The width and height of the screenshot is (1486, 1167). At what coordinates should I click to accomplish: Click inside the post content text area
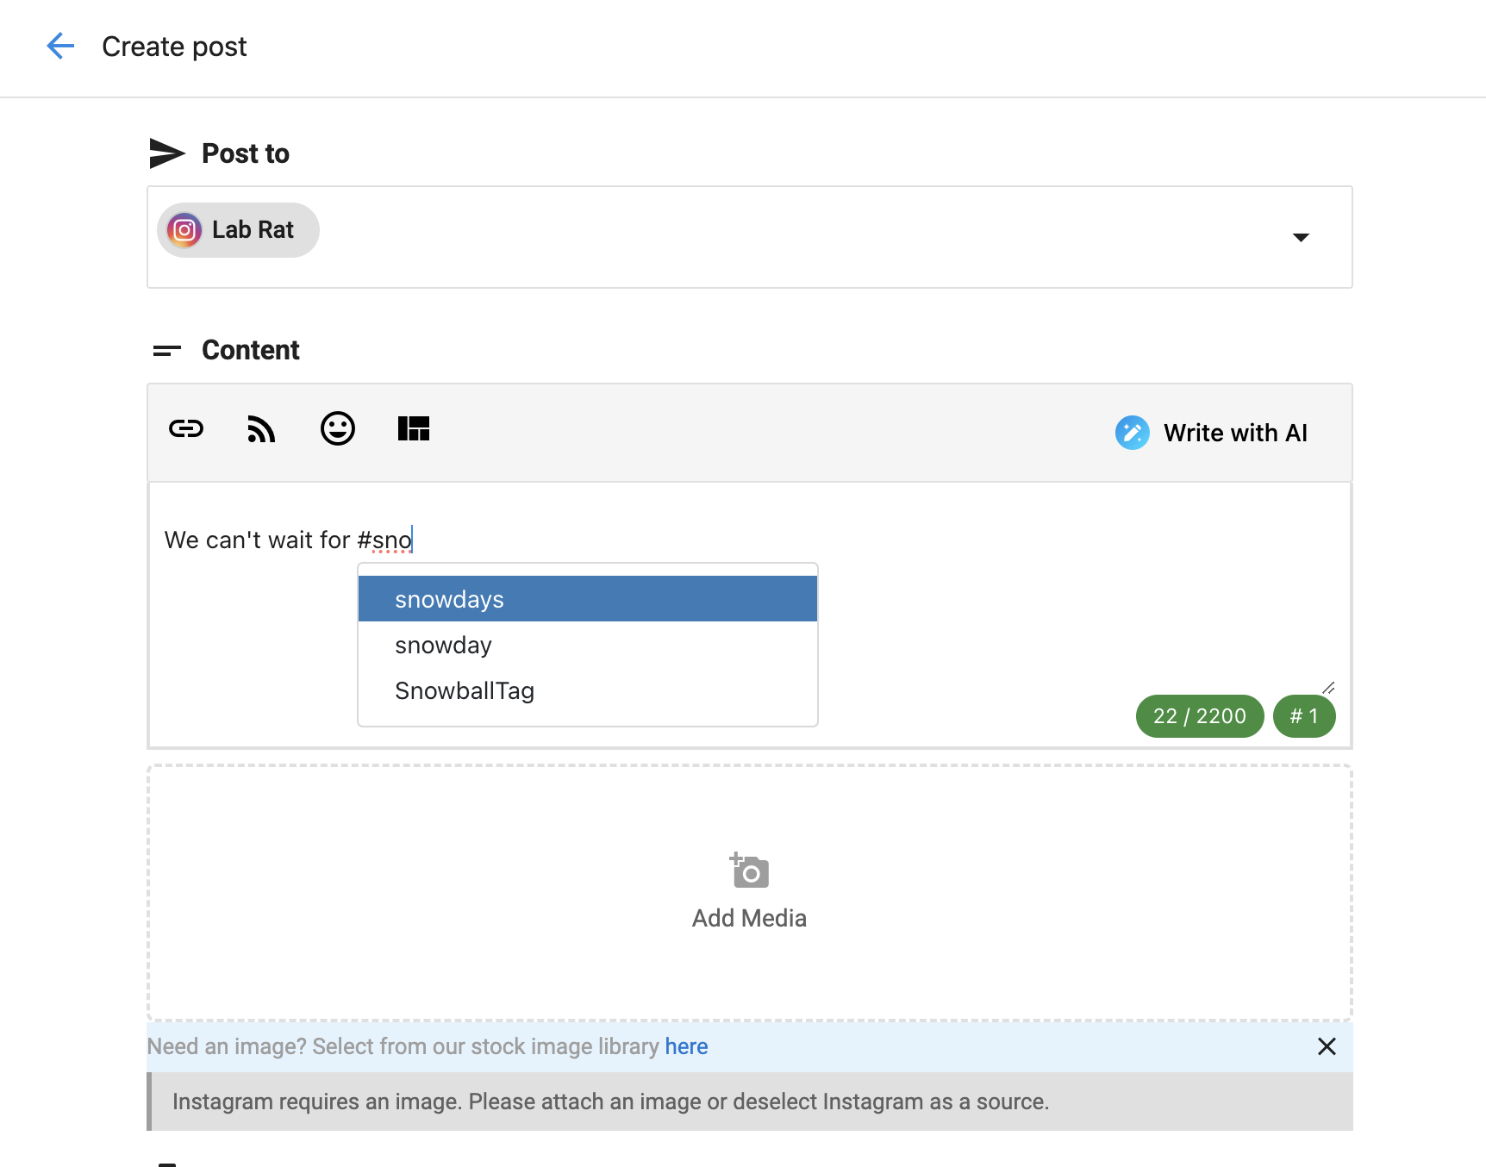pos(948,586)
